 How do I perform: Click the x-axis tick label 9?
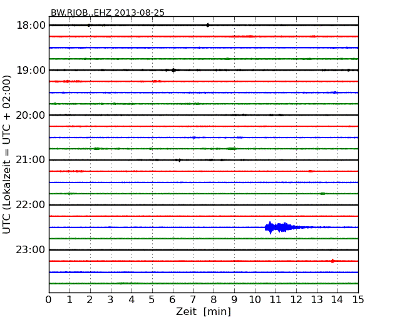click(x=234, y=300)
